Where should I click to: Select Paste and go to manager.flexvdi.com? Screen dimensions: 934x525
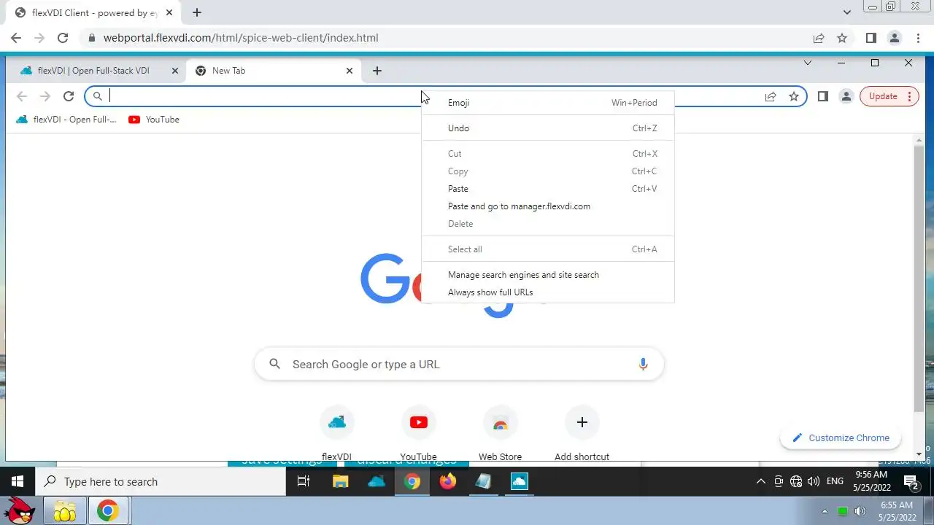[548, 206]
